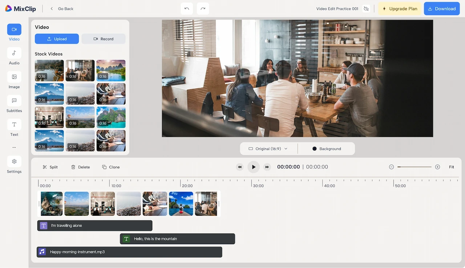Select the Happy-morning-instrument.mp3 audio track
The width and height of the screenshot is (465, 268).
click(x=129, y=252)
